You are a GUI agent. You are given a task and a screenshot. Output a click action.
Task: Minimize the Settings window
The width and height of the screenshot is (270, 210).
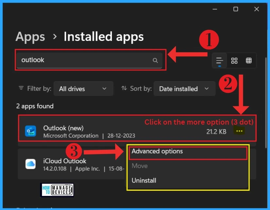(215, 9)
